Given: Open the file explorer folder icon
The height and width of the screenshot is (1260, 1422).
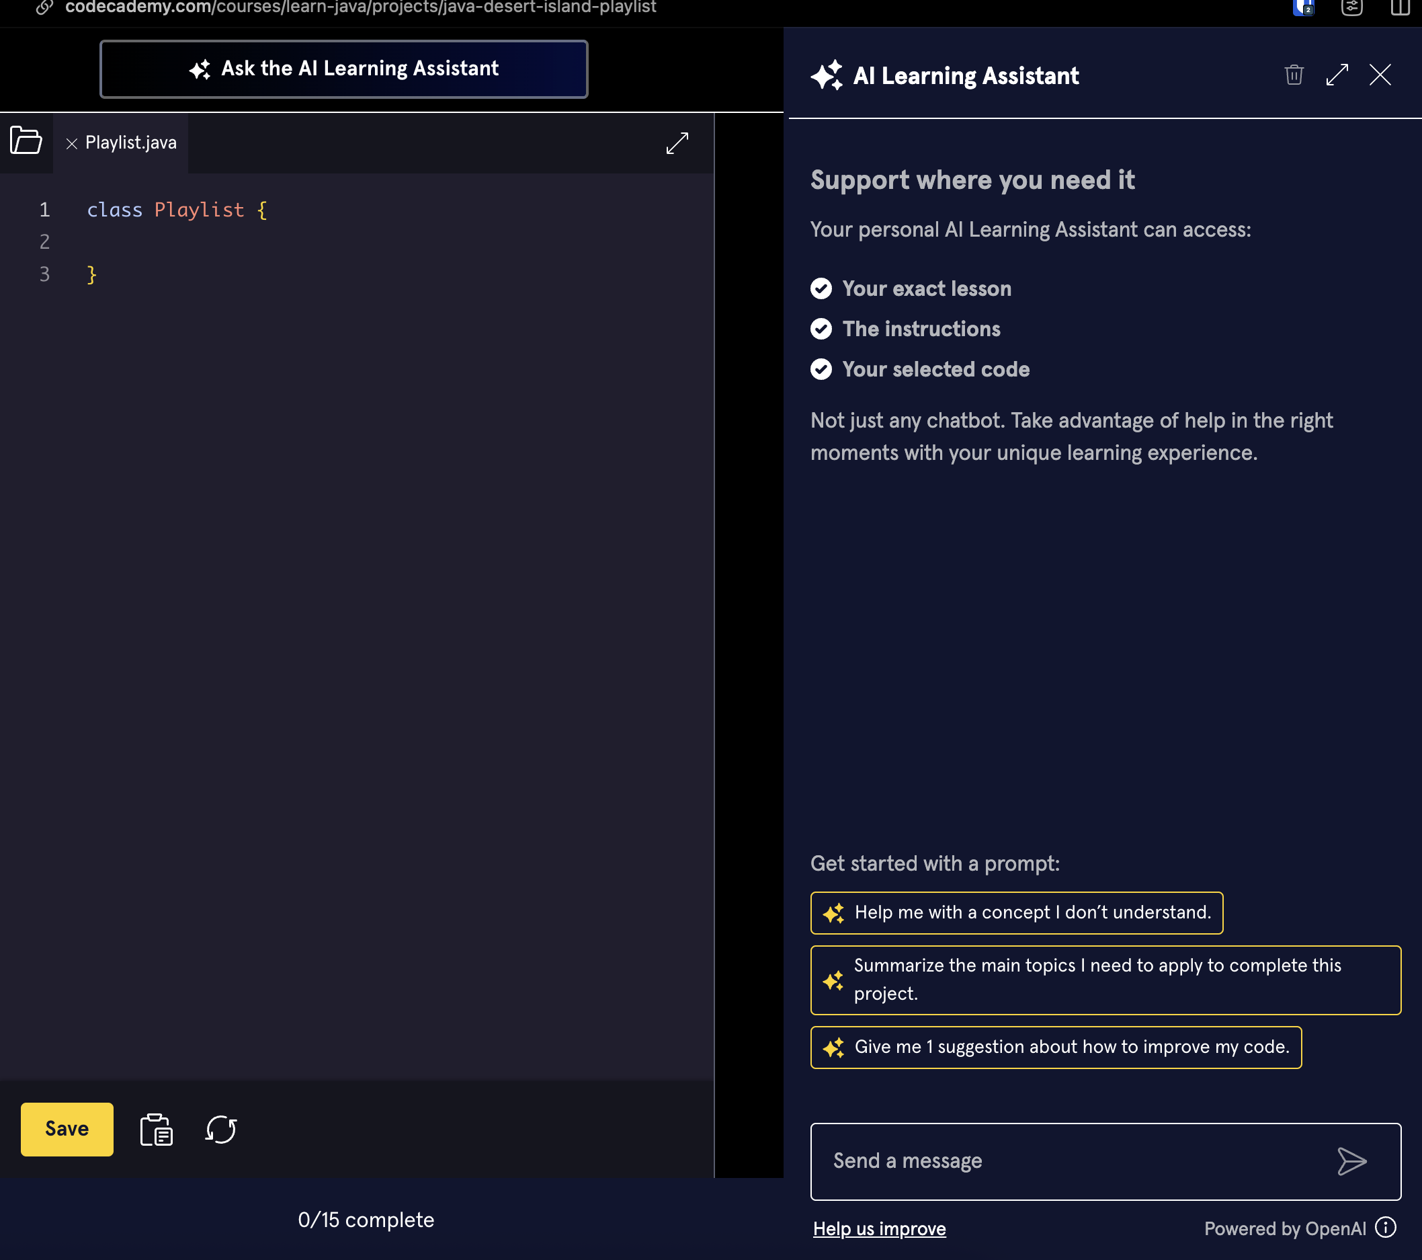Looking at the screenshot, I should point(26,141).
